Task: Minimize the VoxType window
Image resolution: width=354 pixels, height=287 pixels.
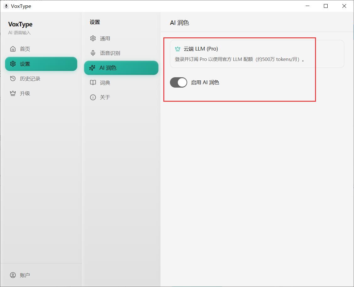Action: tap(307, 6)
